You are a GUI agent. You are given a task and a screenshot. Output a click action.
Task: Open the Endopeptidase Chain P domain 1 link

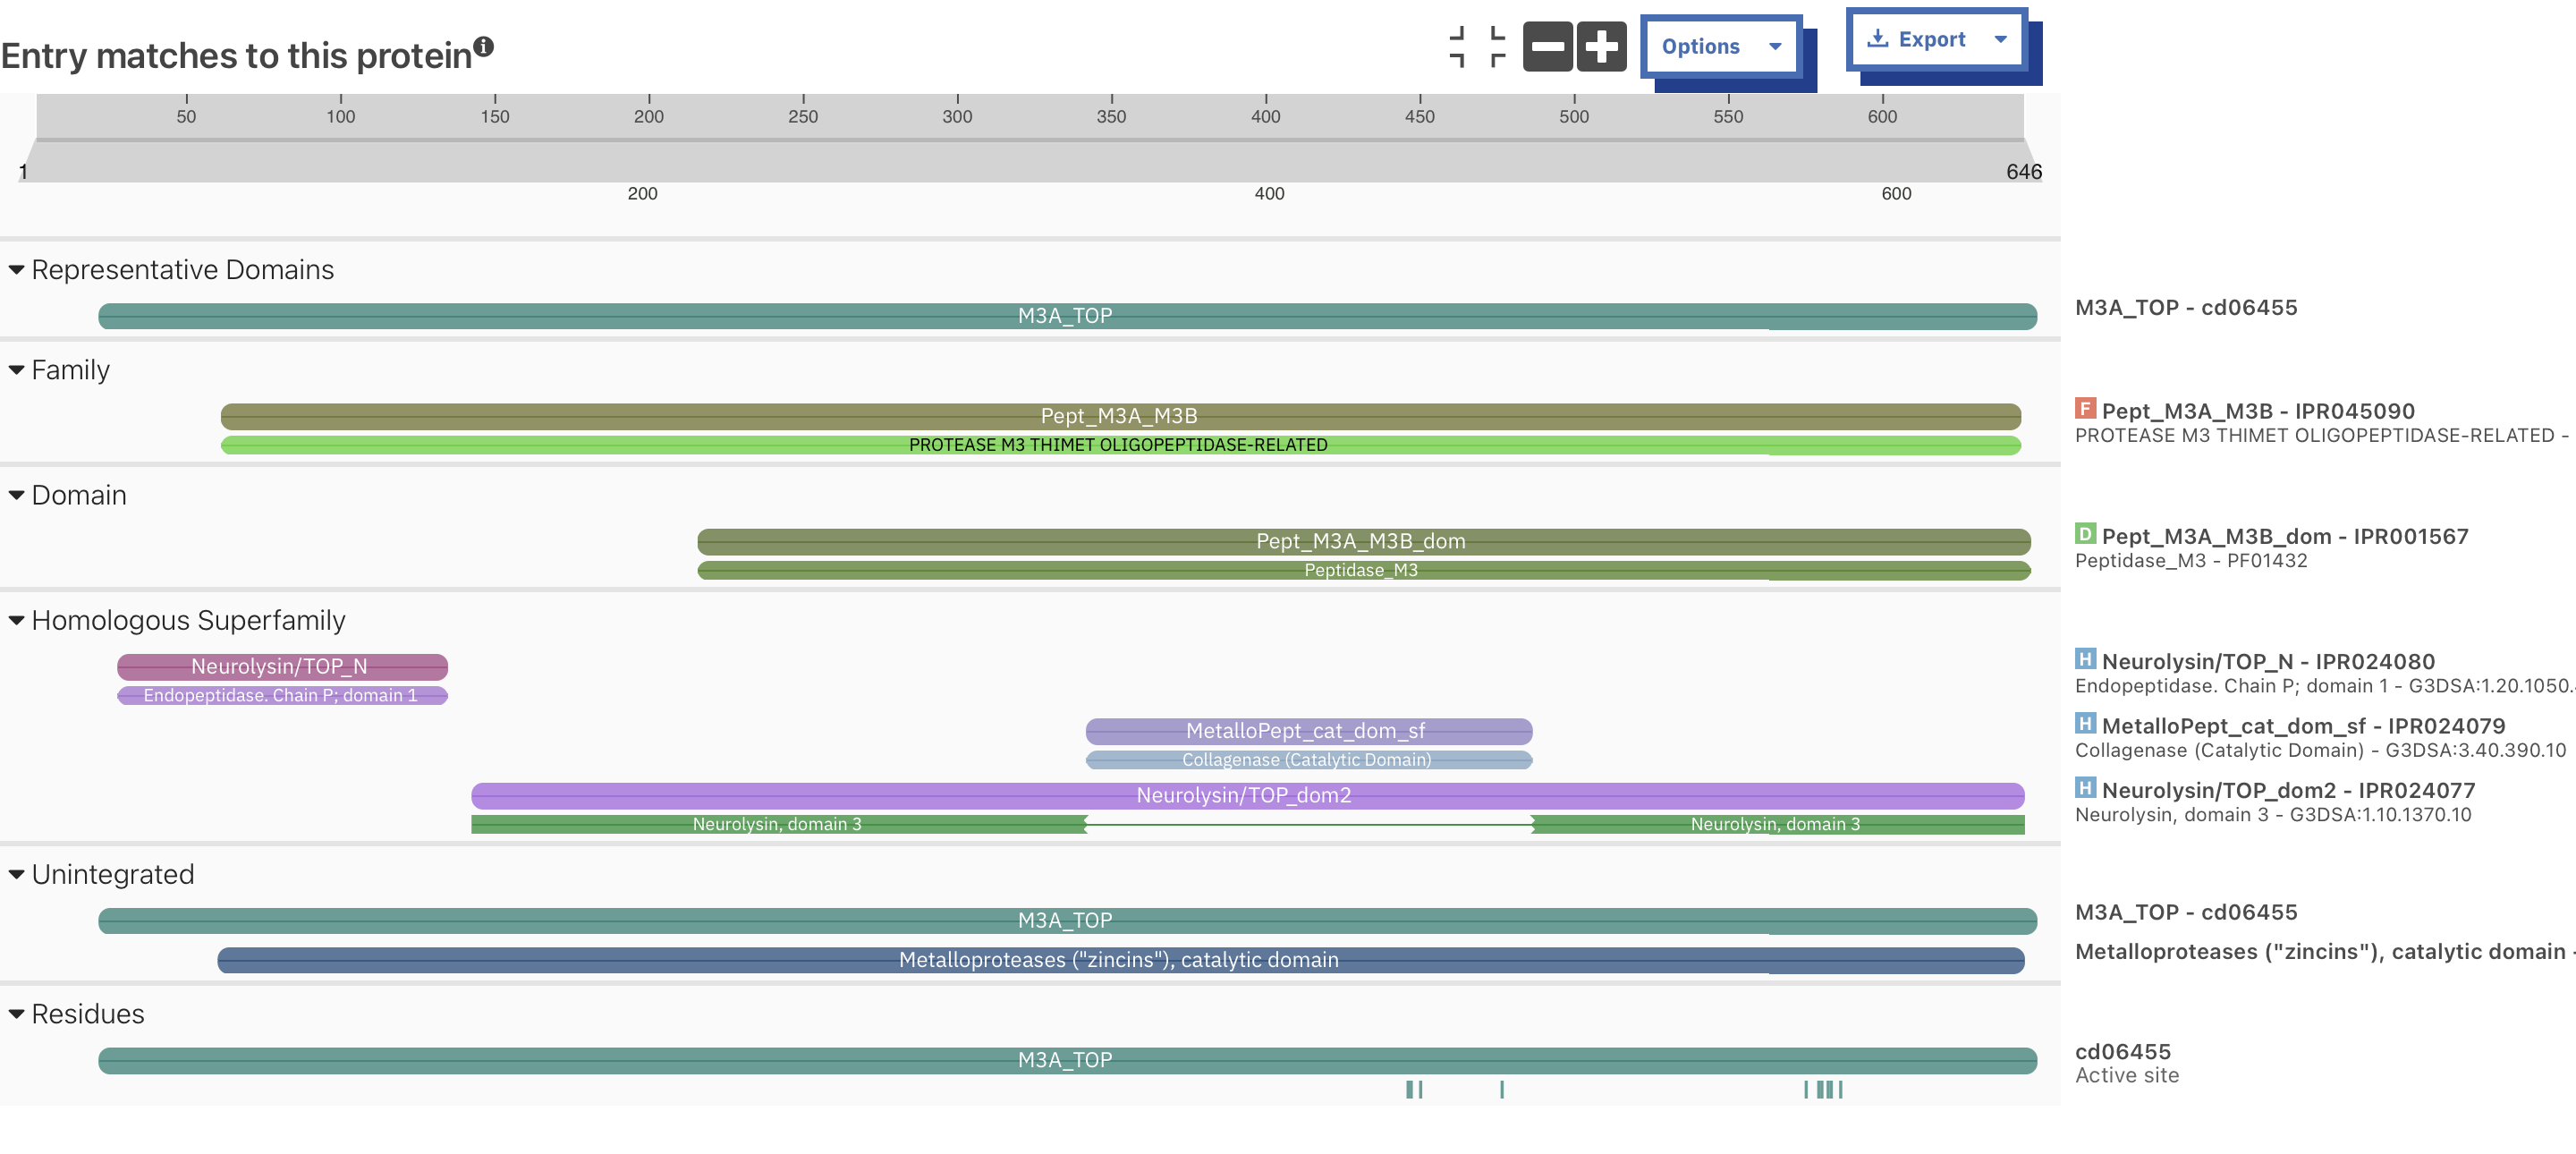(2324, 686)
